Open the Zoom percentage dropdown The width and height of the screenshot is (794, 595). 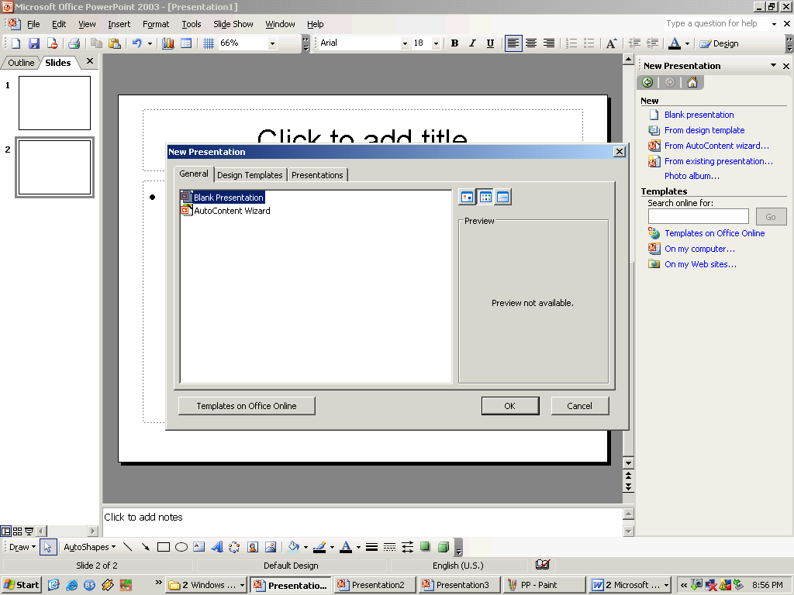click(x=272, y=43)
